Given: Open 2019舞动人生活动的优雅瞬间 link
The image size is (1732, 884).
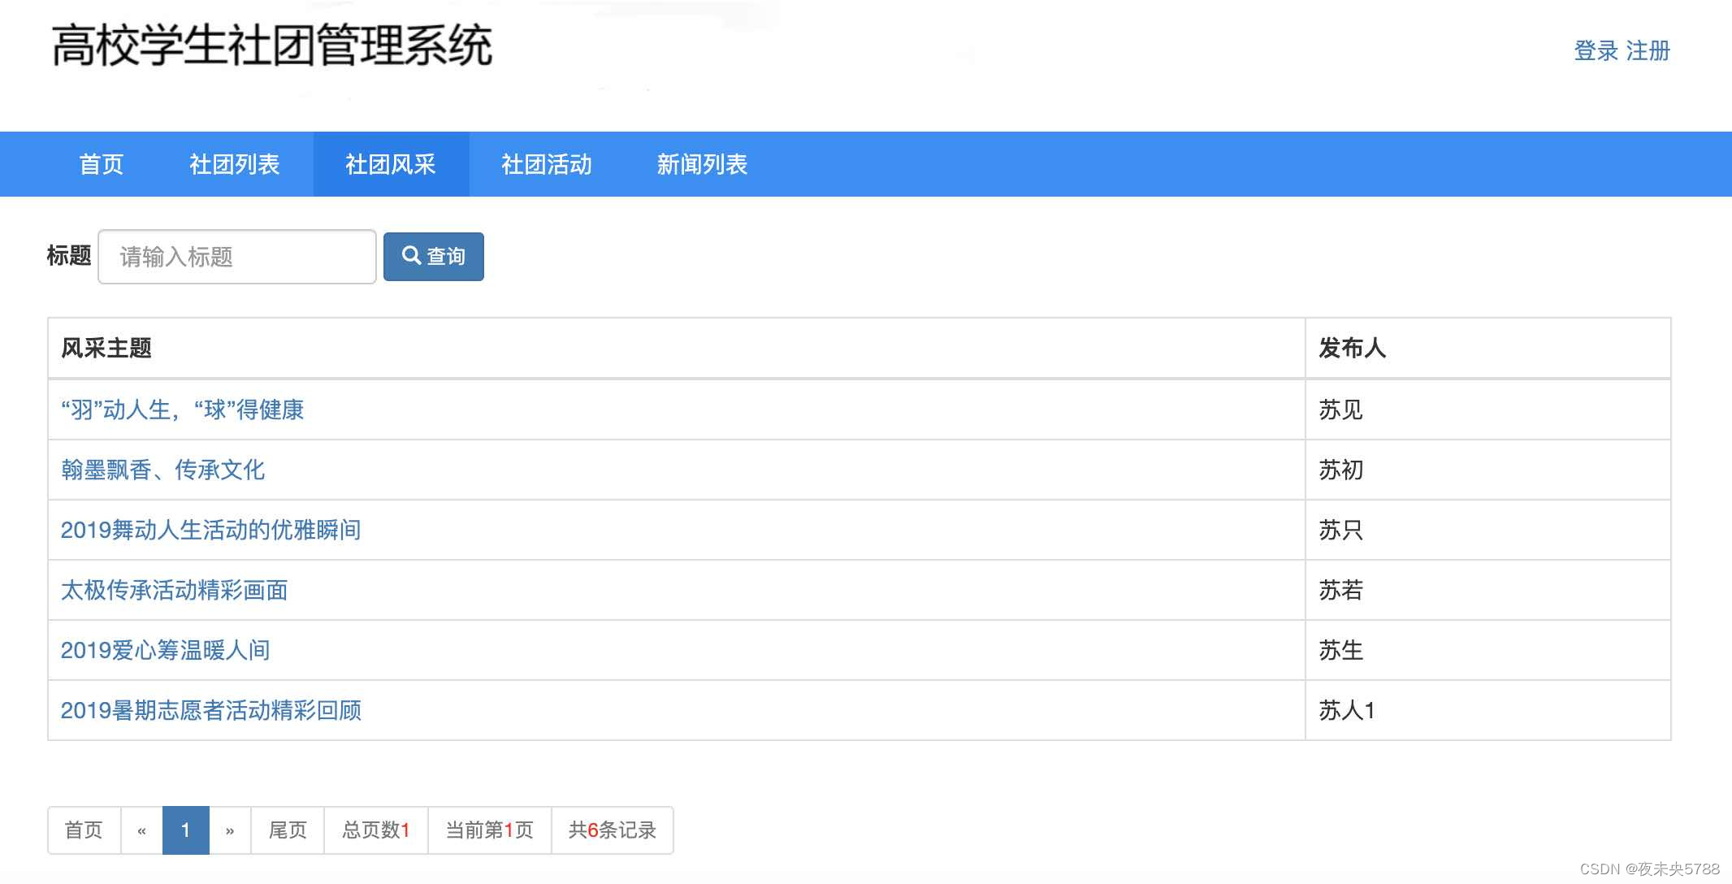Looking at the screenshot, I should 210,530.
